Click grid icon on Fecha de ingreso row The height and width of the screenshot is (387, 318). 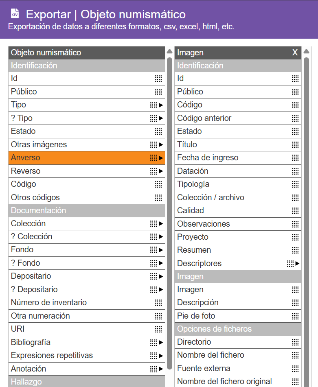(295, 158)
